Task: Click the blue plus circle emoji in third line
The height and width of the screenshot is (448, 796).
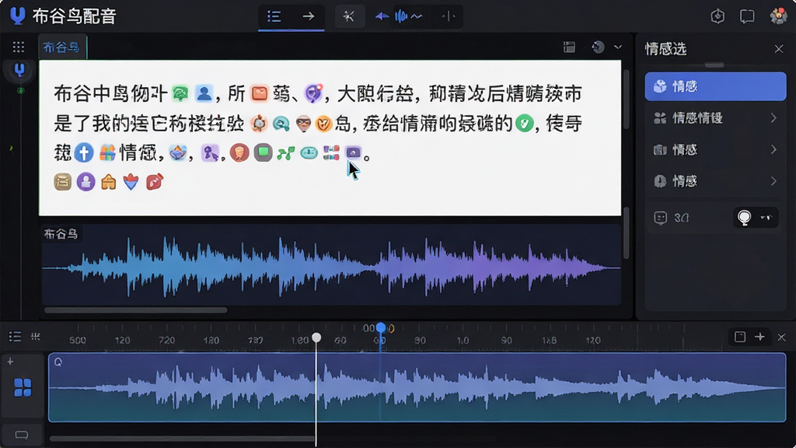Action: pyautogui.click(x=84, y=152)
